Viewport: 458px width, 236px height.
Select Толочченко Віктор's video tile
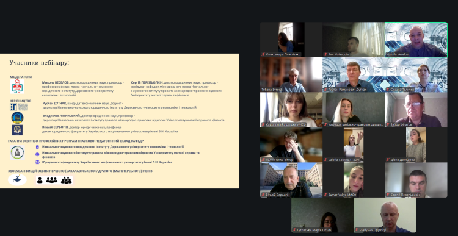pos(291,145)
